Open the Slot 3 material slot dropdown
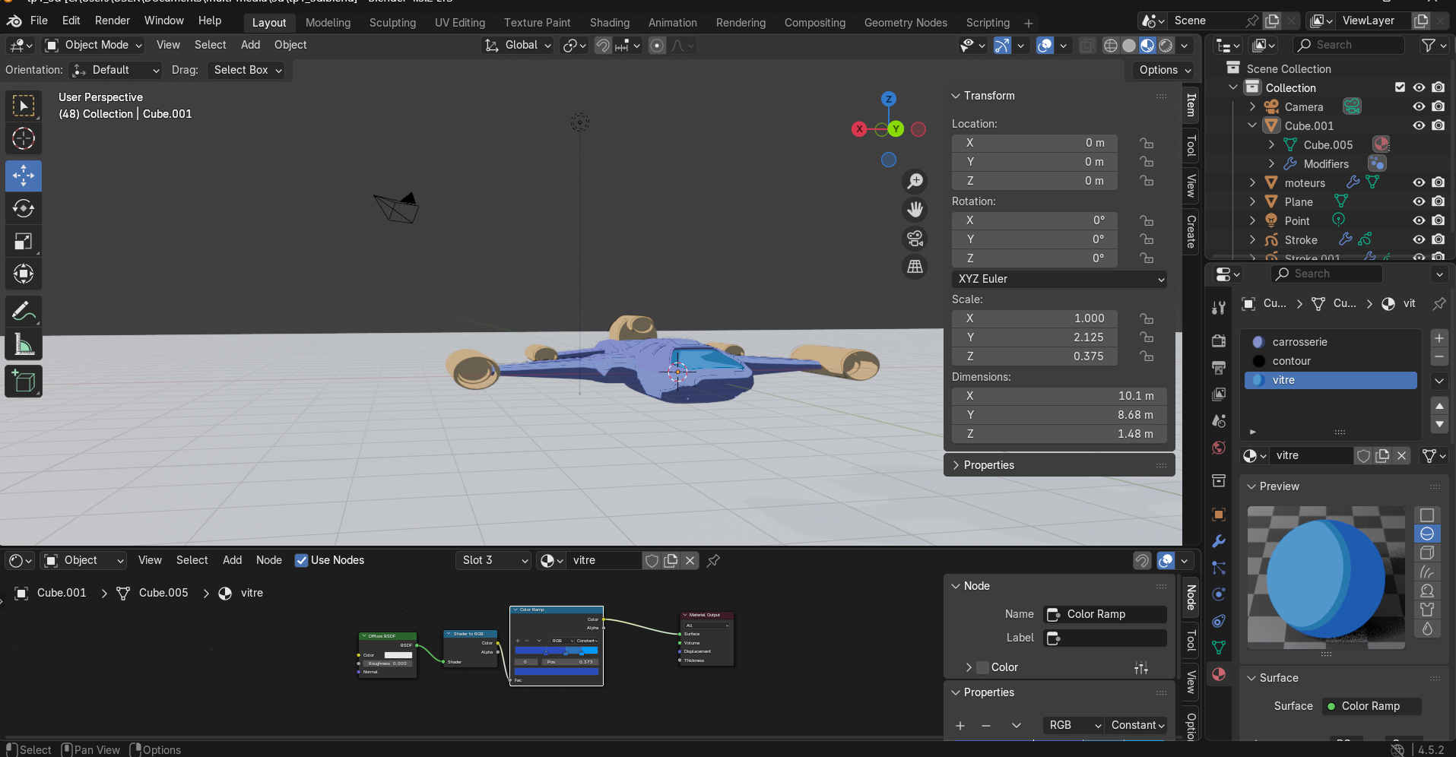 (x=494, y=561)
